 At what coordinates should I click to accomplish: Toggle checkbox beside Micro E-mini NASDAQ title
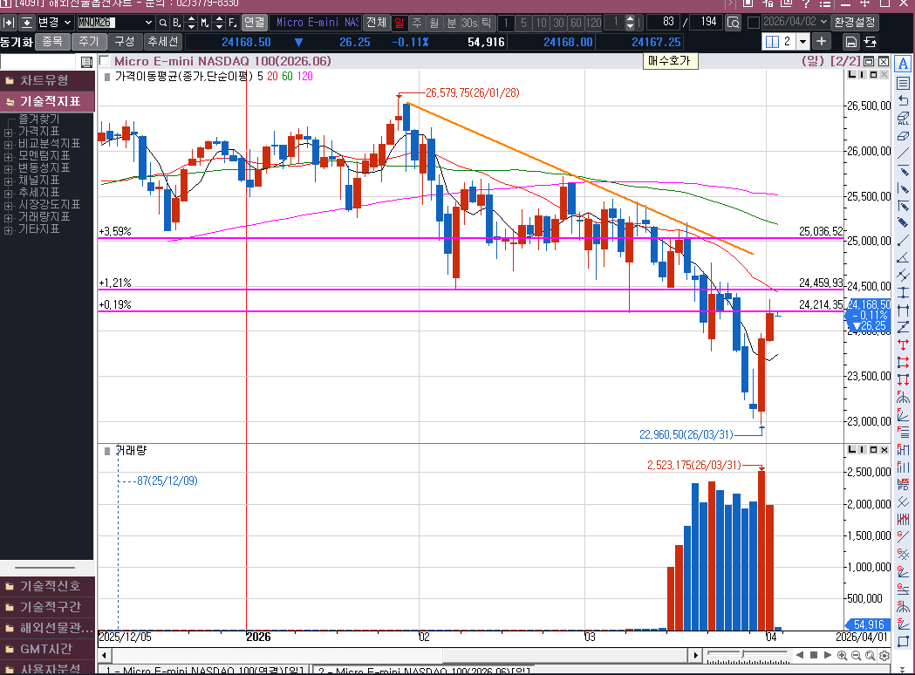pyautogui.click(x=105, y=61)
